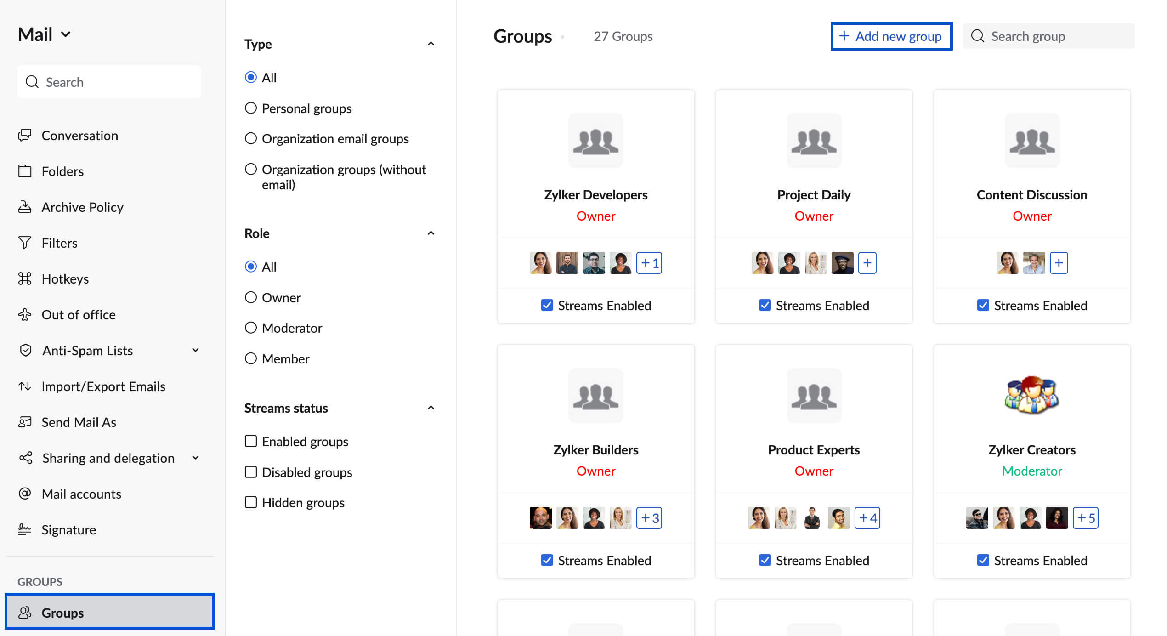This screenshot has height=636, width=1167.
Task: Check the Disabled groups checkbox
Action: [x=250, y=472]
